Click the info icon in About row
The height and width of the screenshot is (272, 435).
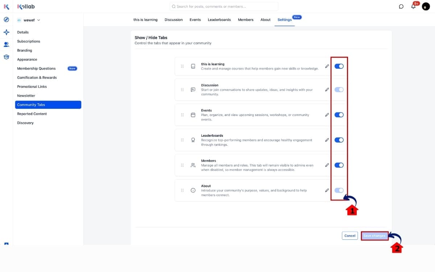pos(193,190)
